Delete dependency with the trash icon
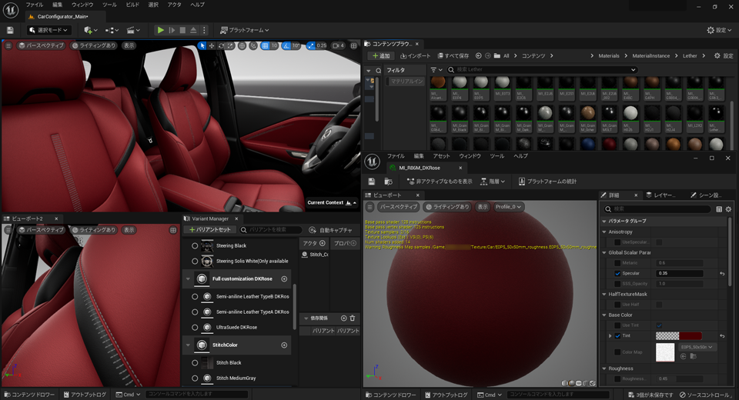The width and height of the screenshot is (739, 400). click(x=353, y=318)
